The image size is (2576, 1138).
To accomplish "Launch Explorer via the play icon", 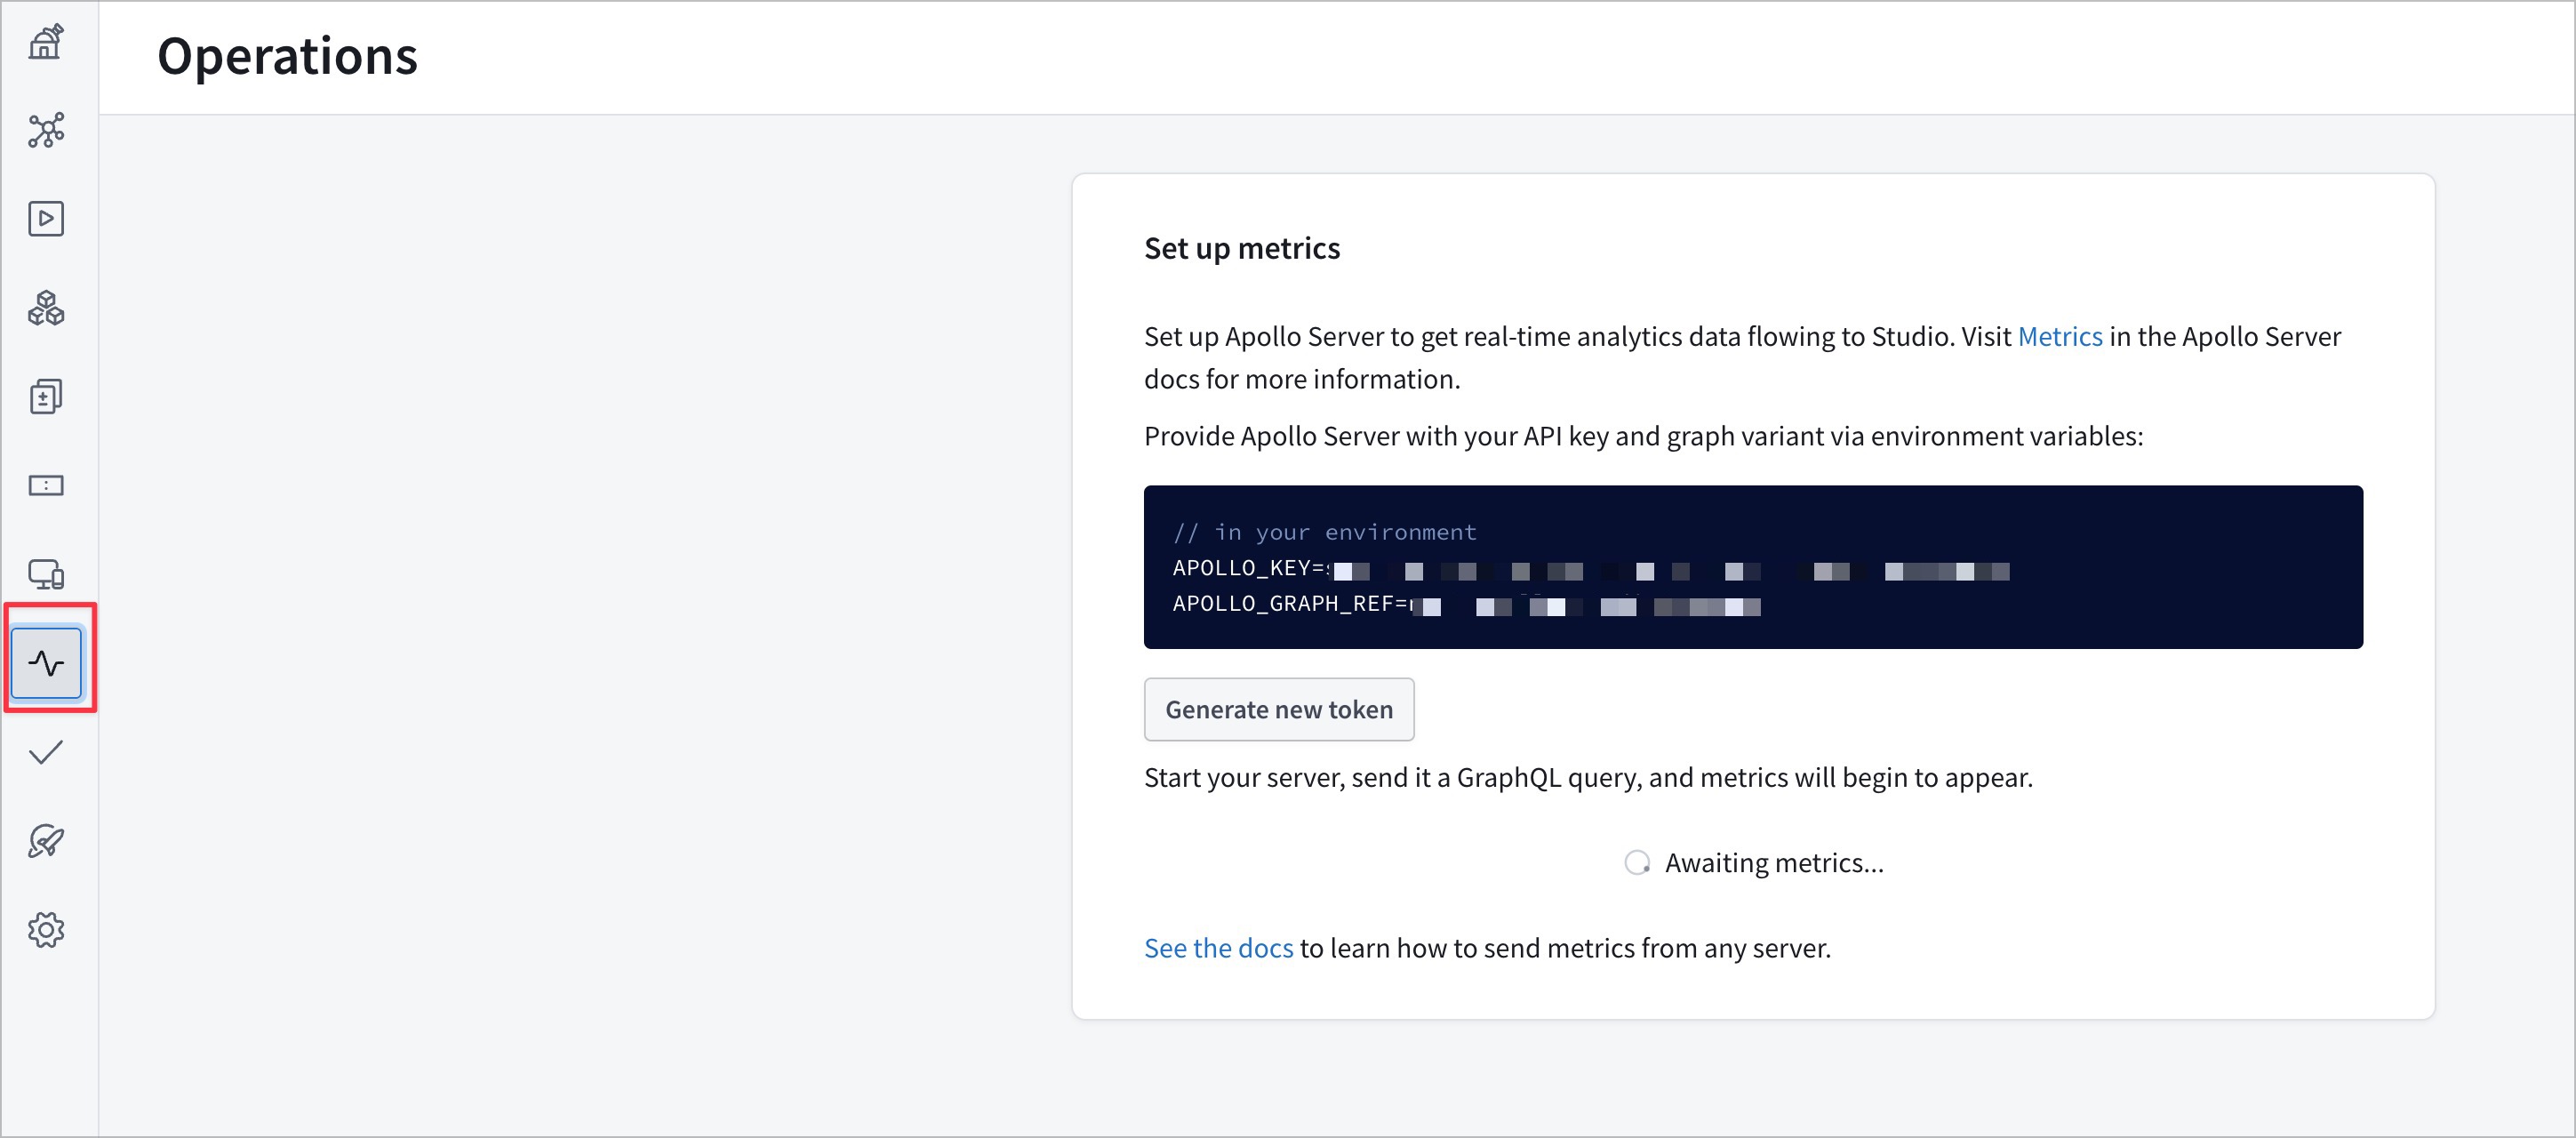I will [x=46, y=219].
